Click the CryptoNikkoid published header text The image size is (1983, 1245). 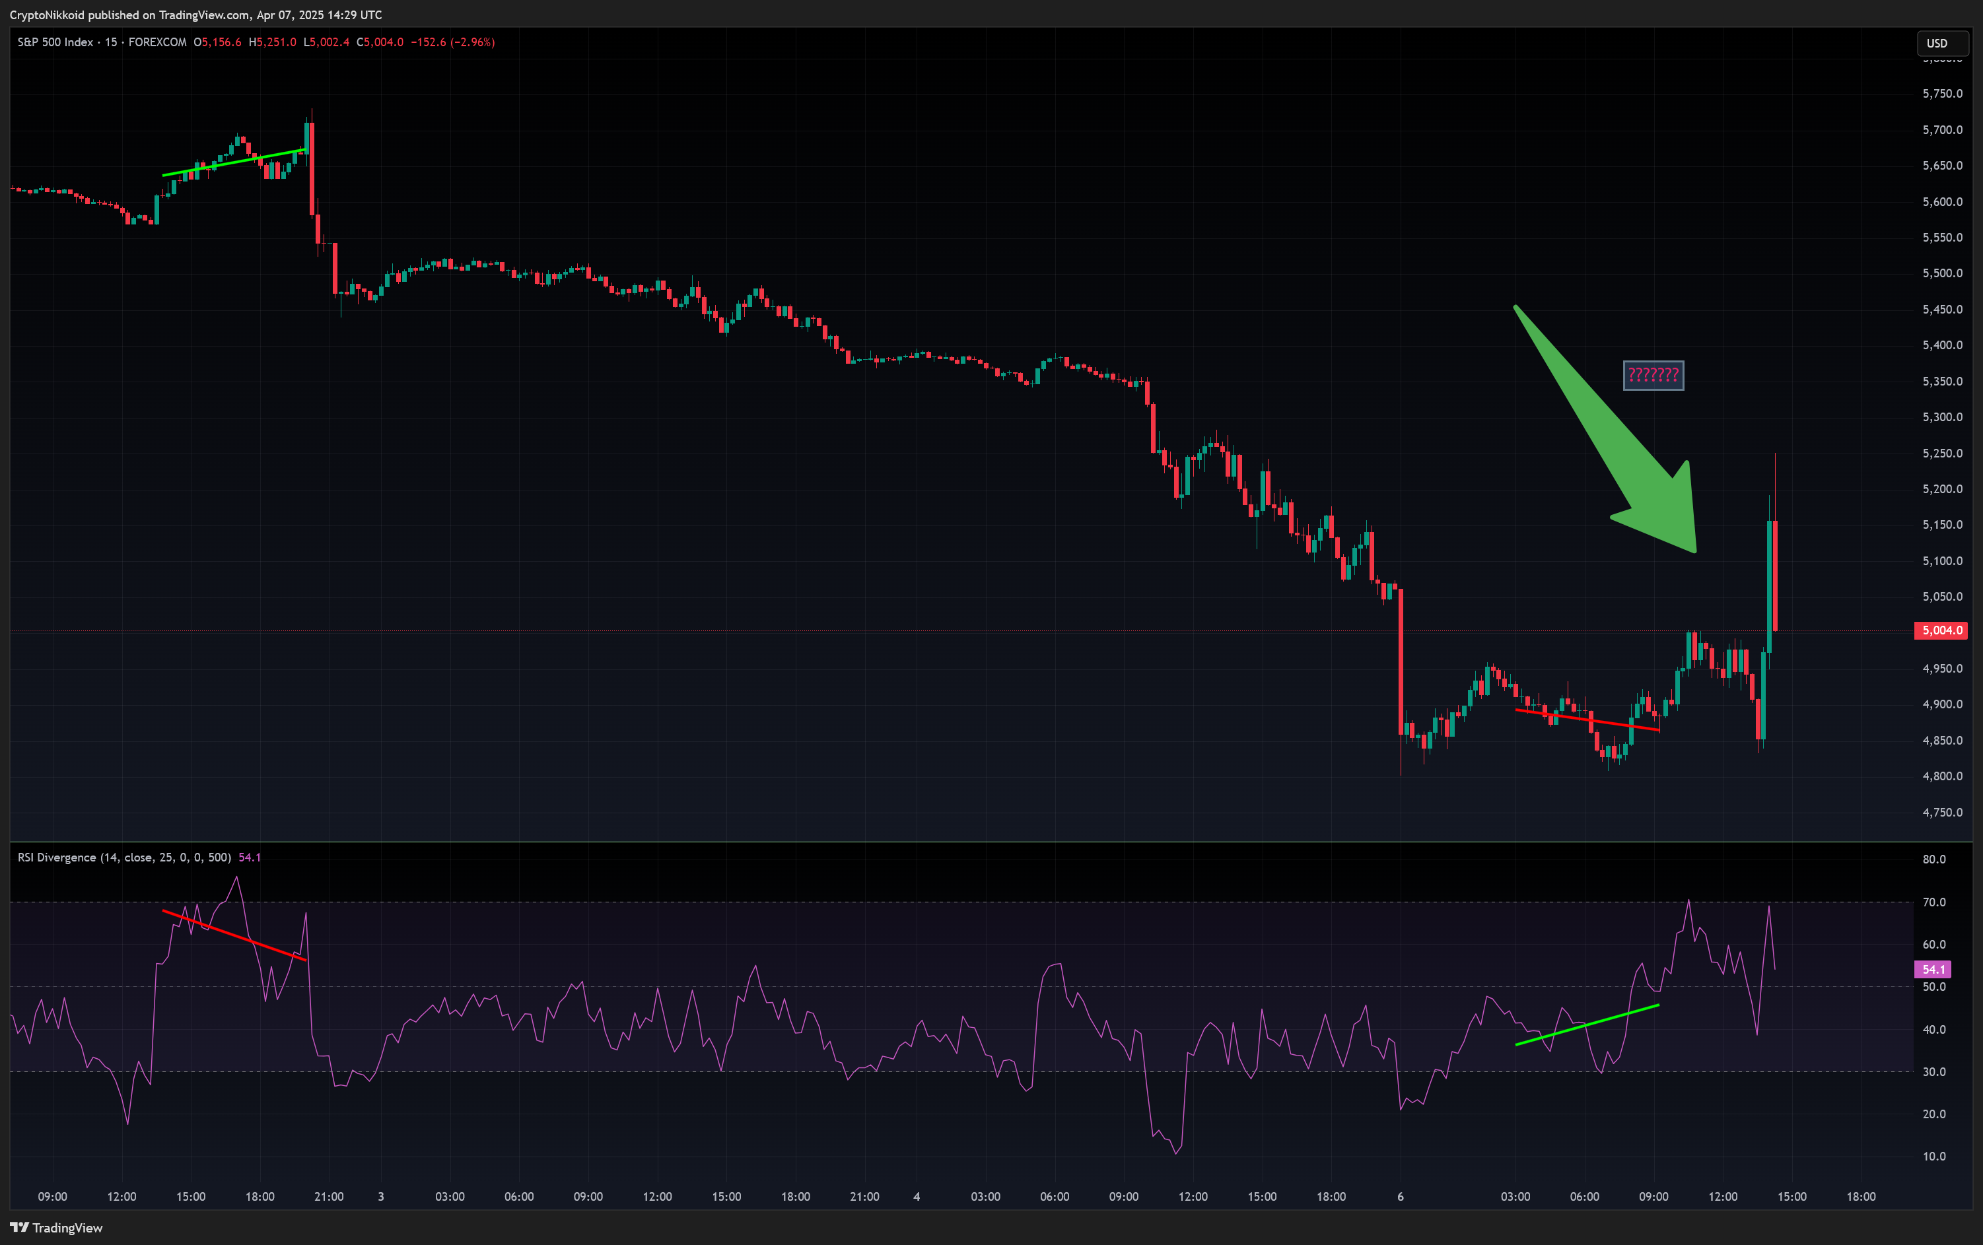pyautogui.click(x=196, y=15)
